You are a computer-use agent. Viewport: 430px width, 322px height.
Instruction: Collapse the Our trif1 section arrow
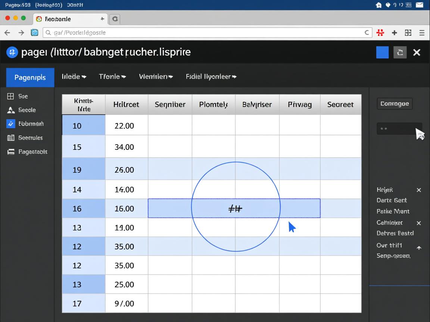419,248
